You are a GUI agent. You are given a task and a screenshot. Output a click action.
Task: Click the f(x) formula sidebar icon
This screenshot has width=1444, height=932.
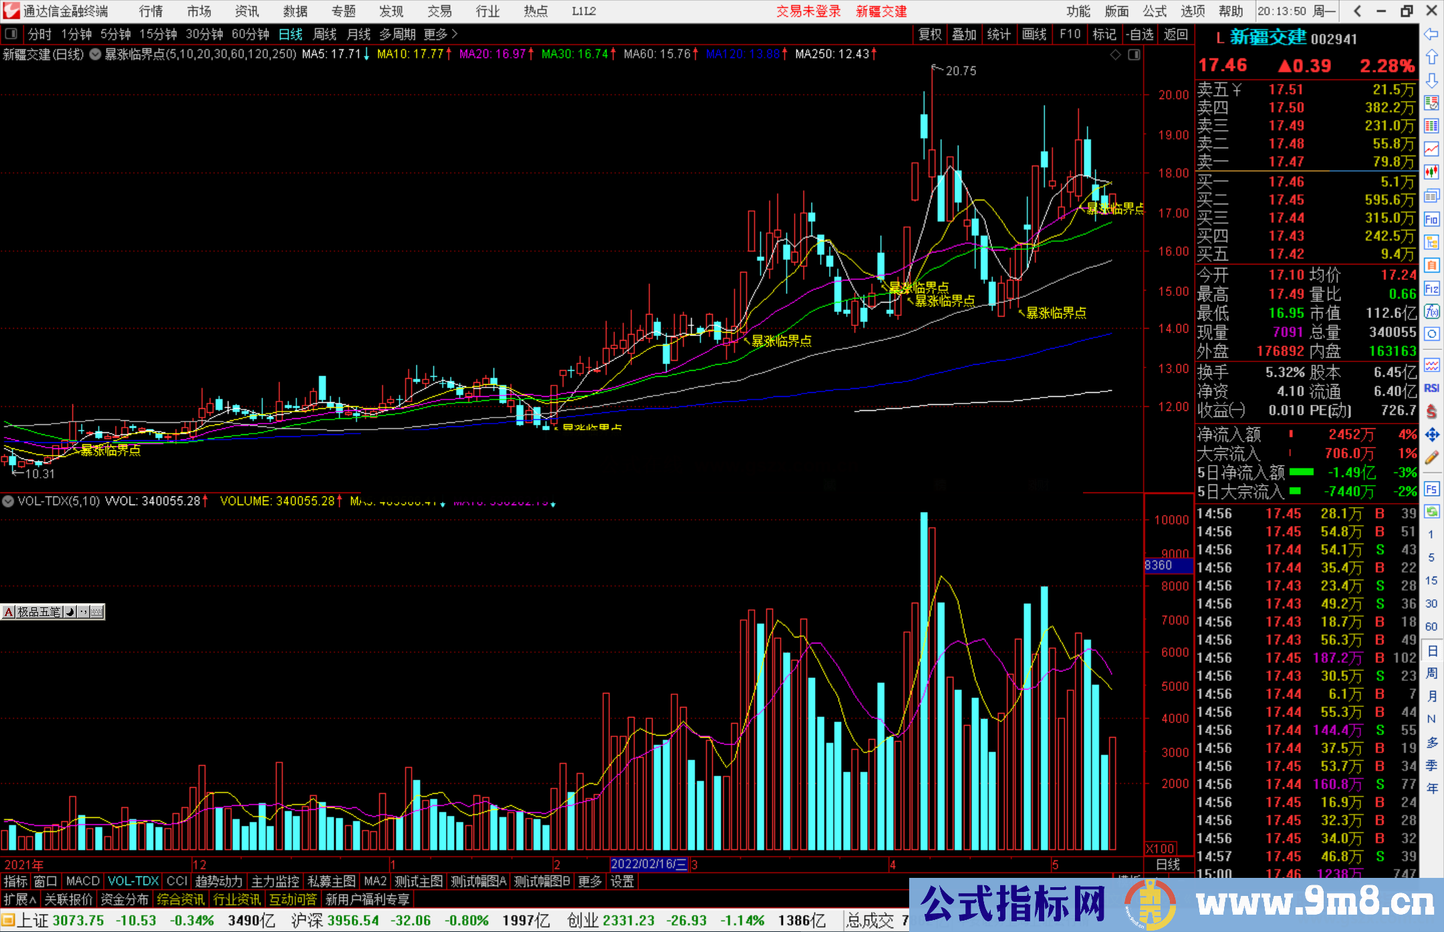click(1431, 311)
